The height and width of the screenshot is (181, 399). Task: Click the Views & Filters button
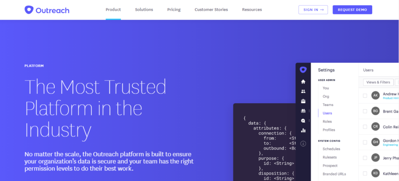(x=378, y=82)
